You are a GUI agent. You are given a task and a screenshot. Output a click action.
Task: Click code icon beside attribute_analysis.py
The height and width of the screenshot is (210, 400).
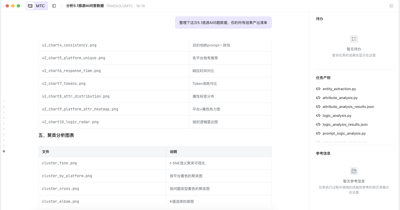point(318,98)
